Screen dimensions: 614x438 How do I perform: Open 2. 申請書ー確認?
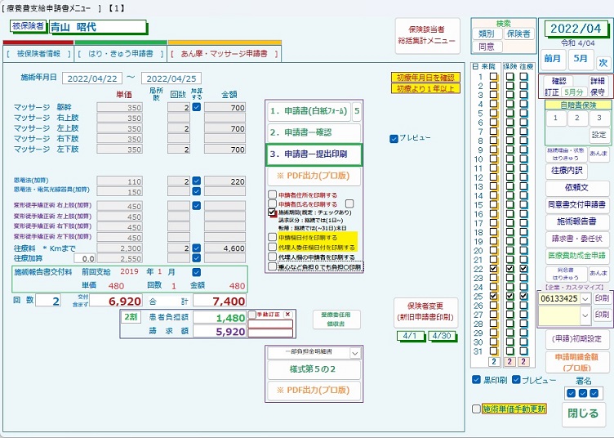point(314,133)
